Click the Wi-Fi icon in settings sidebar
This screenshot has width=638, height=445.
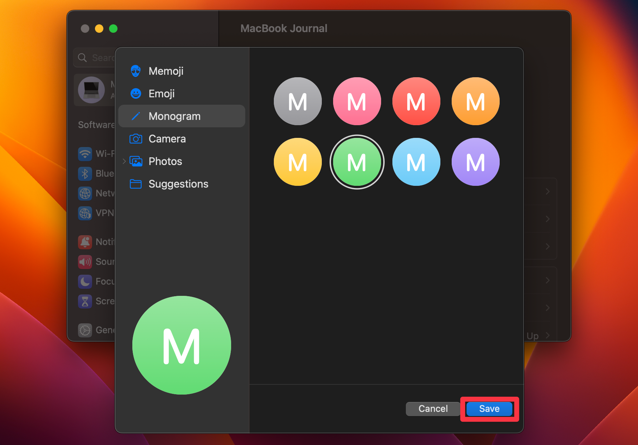85,154
